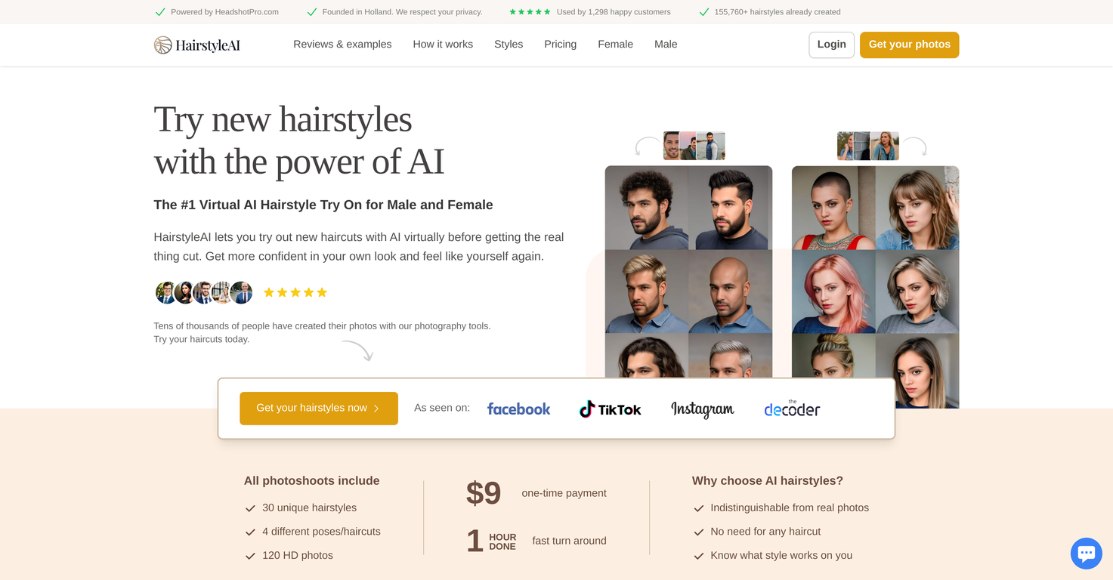Open the Styles section
Screen dimensions: 1113x580
[x=508, y=45]
